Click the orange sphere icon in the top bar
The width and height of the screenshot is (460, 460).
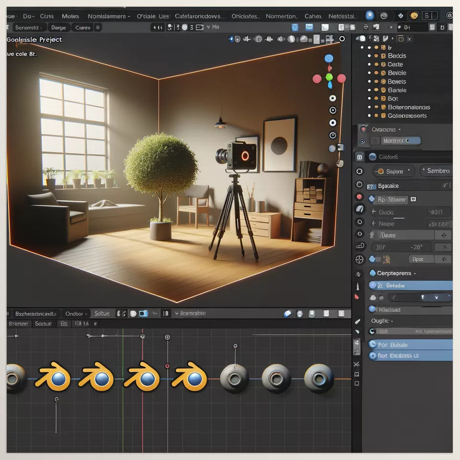(x=414, y=15)
